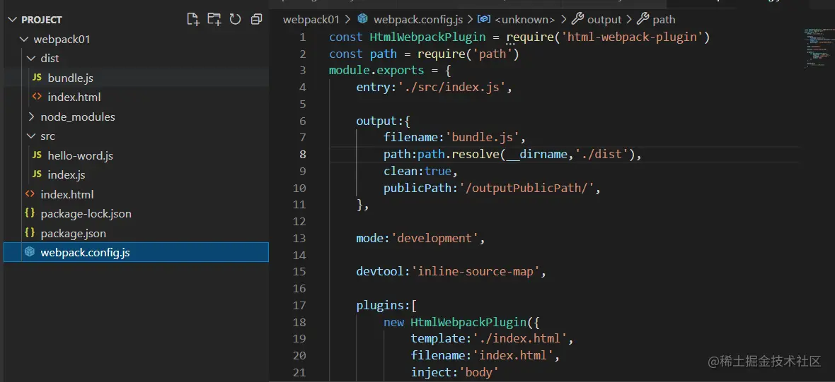Click 'html-webpack-plugin' string on line 1
The width and height of the screenshot is (835, 382).
click(x=632, y=37)
